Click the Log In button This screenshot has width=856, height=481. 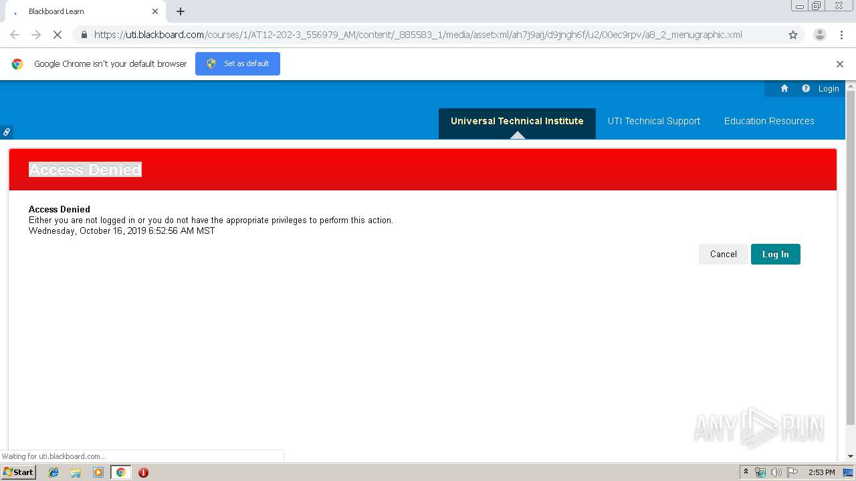point(776,254)
